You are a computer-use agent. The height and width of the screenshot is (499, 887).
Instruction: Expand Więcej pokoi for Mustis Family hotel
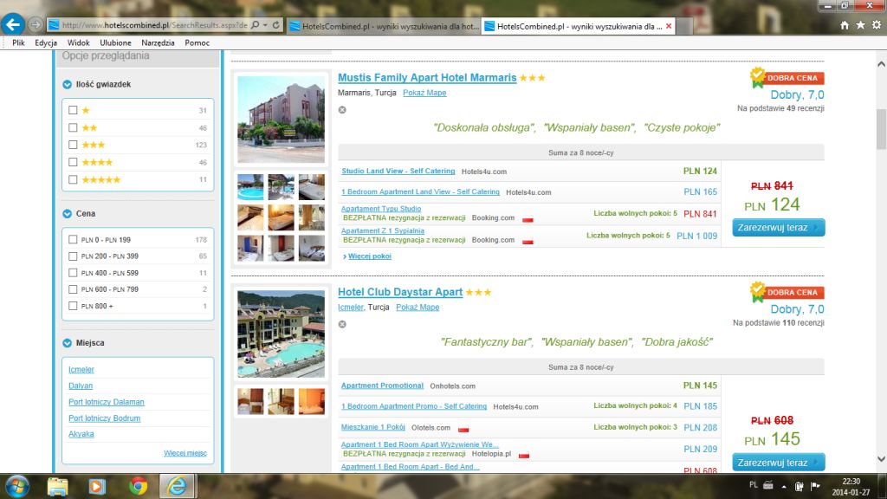pyautogui.click(x=369, y=256)
